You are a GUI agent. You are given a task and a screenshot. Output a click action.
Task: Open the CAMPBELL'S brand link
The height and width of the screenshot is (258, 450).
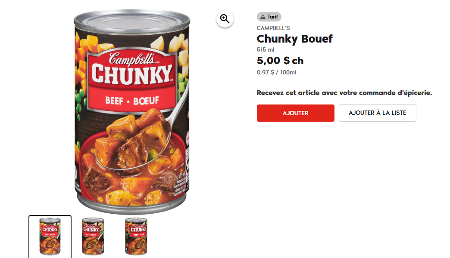(273, 28)
